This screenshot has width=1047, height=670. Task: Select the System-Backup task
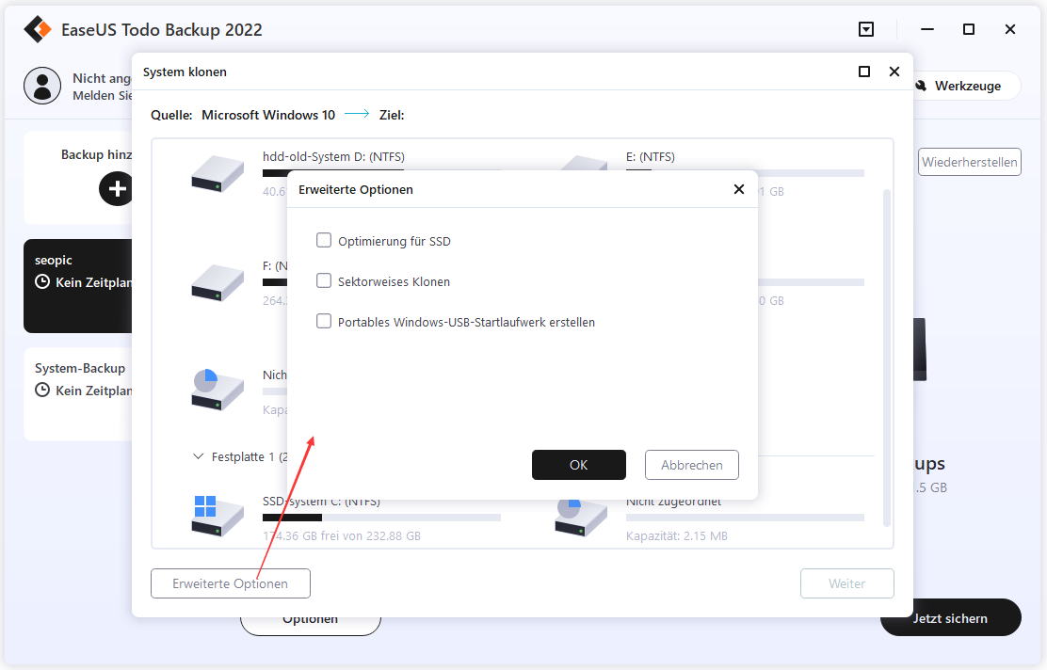(x=77, y=393)
